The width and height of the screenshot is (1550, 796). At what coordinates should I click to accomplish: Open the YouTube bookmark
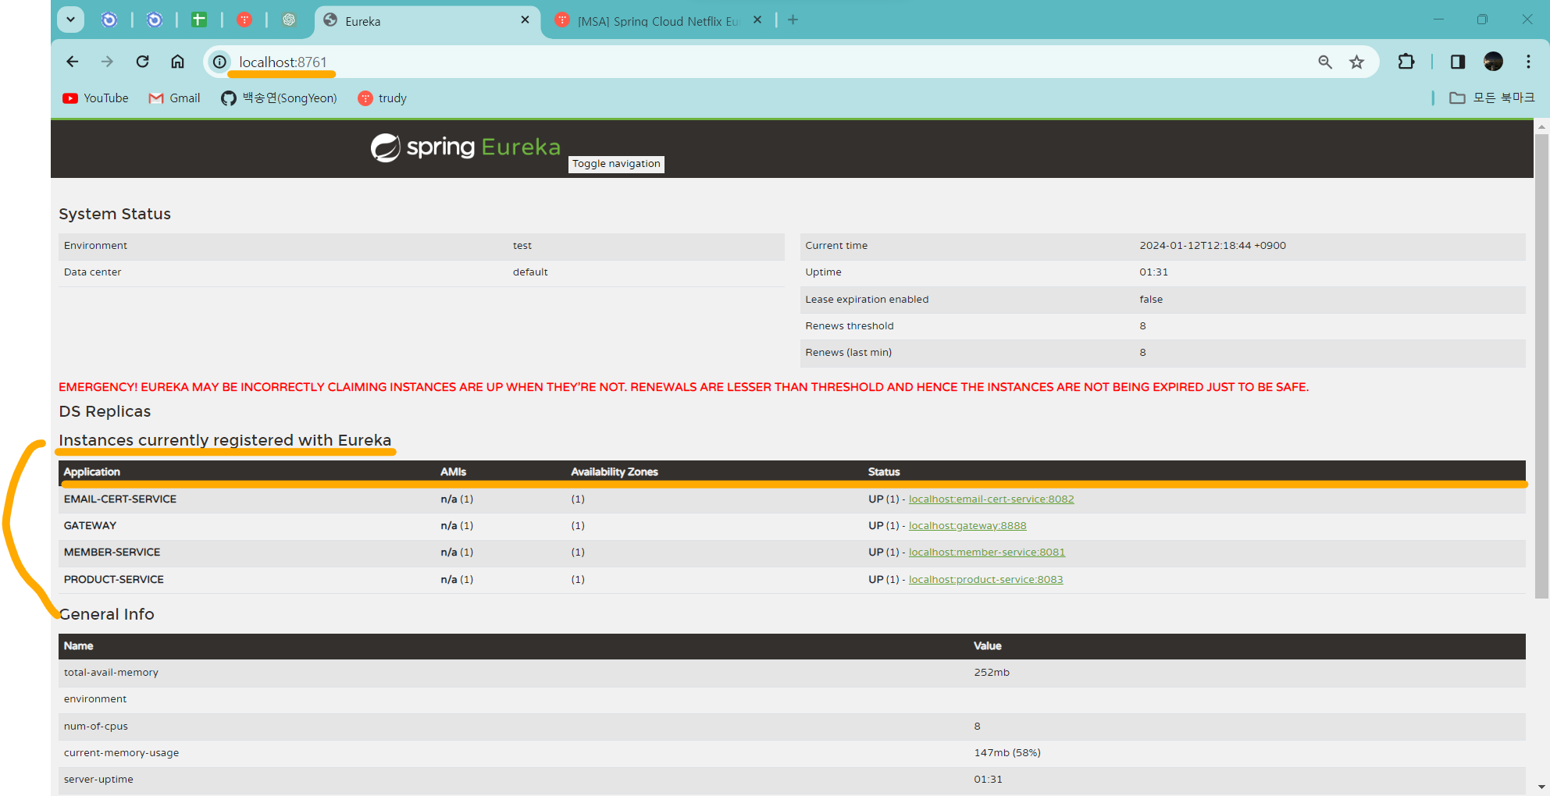point(95,98)
